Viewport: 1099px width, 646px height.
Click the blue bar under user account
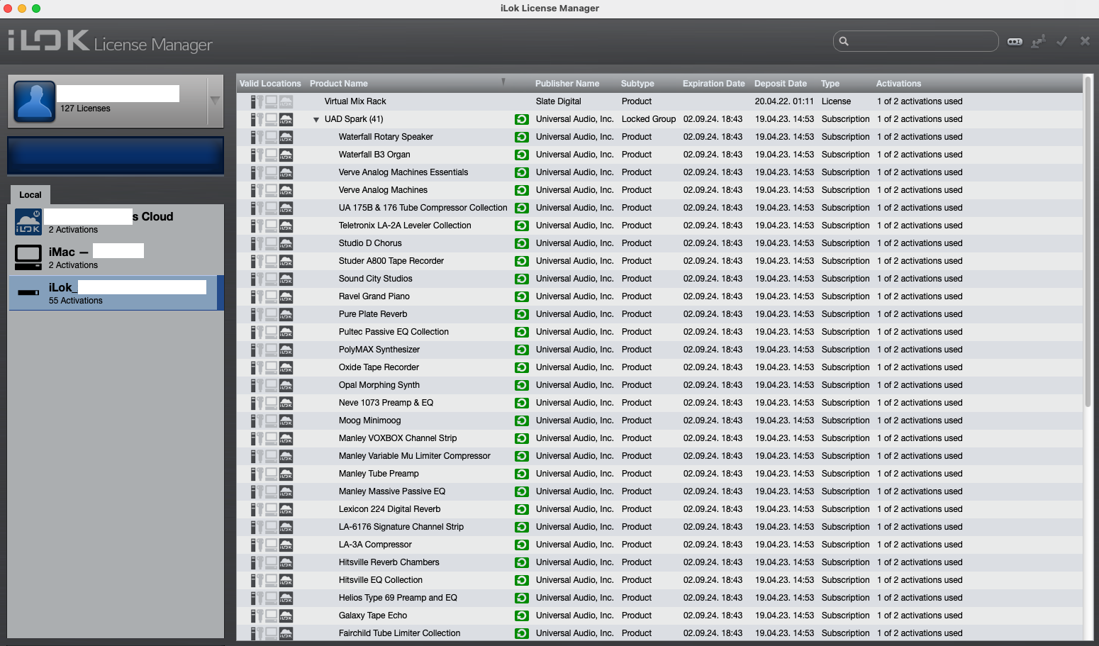[x=116, y=155]
